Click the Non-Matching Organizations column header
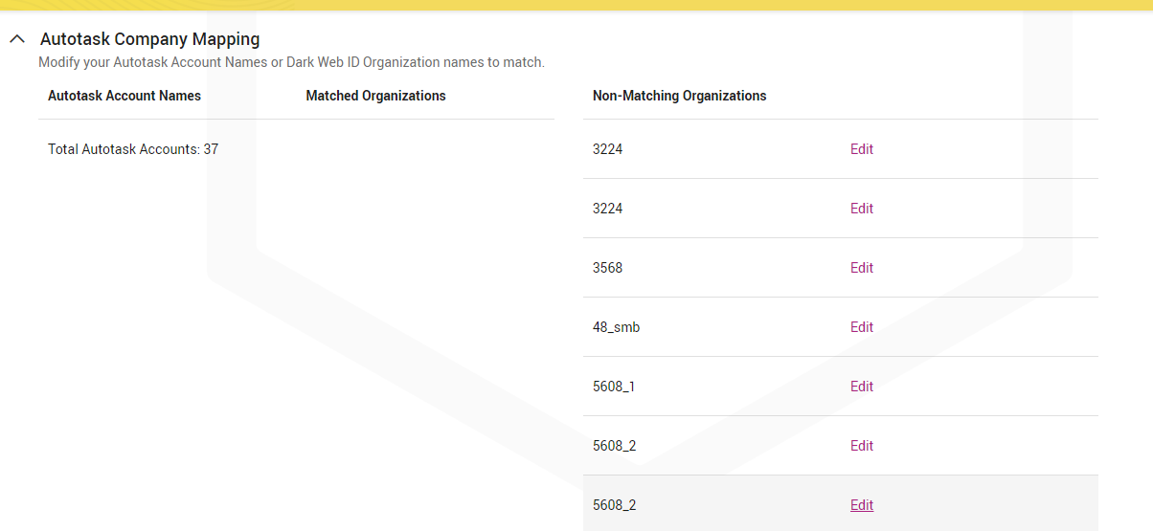This screenshot has height=531, width=1153. click(x=679, y=96)
